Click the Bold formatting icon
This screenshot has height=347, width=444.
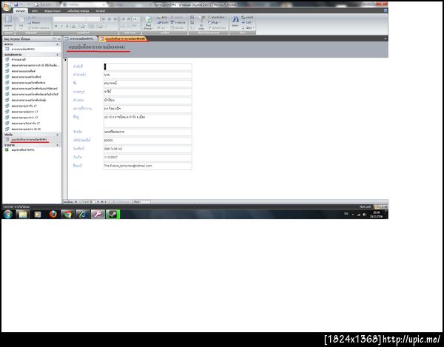coord(55,27)
